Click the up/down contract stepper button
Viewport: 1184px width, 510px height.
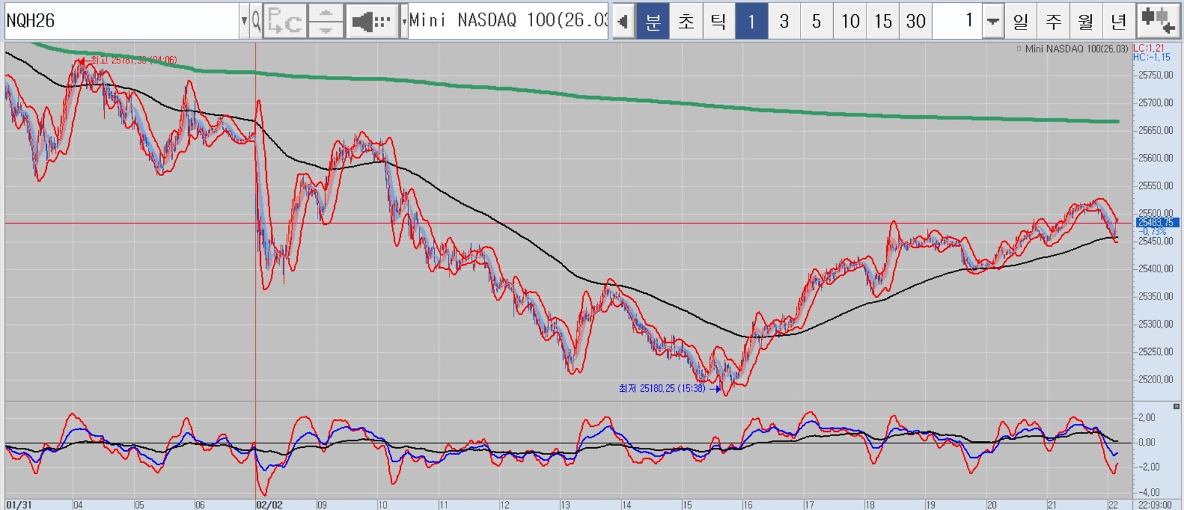pos(326,22)
